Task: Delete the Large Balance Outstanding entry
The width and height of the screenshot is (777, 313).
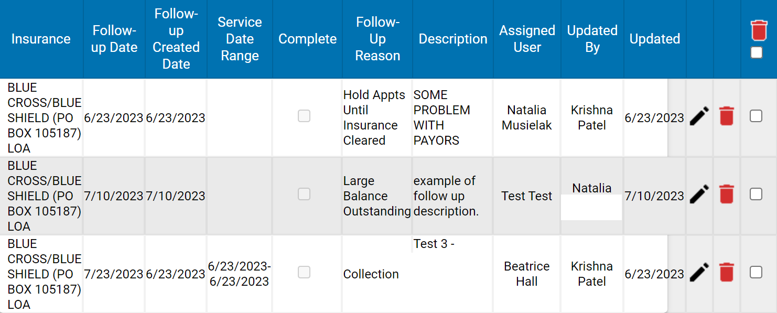Action: 726,195
